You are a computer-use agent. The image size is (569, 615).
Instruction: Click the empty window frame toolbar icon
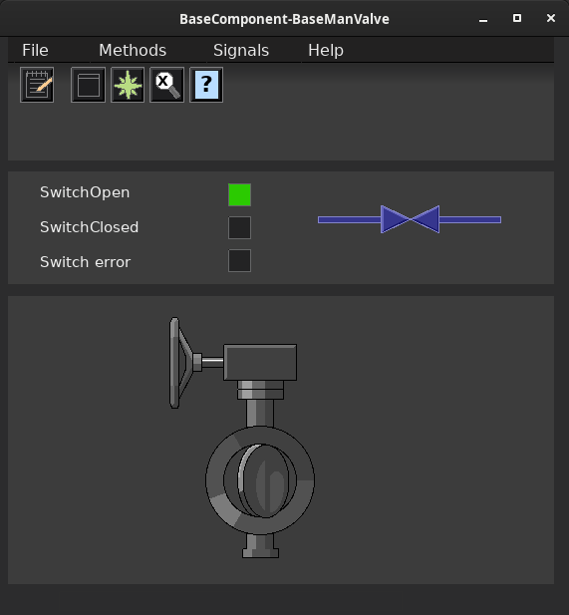[89, 85]
